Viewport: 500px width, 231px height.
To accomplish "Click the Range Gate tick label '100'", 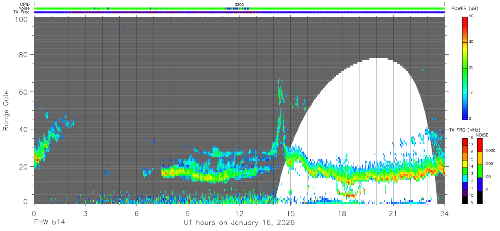I will click(21, 19).
